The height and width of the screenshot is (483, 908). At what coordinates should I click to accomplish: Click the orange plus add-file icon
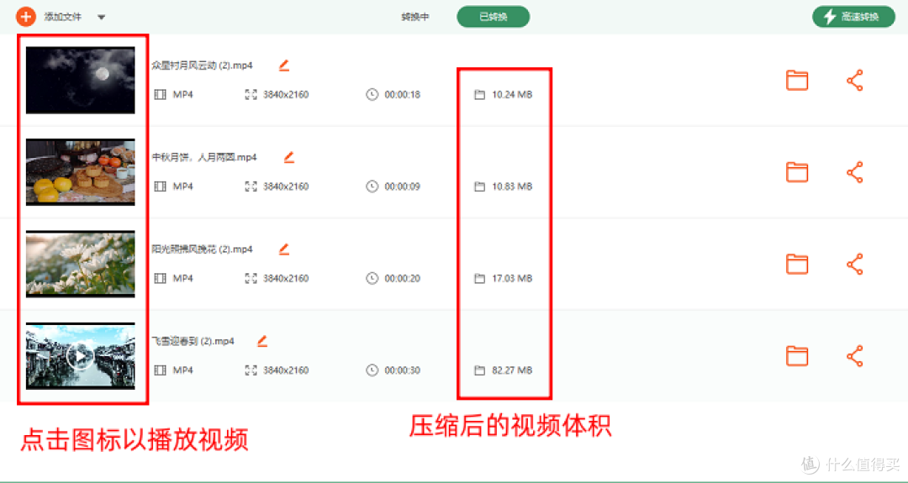click(25, 17)
